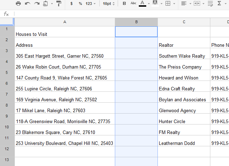Click the 'Edna Craft Realty' cell
The width and height of the screenshot is (229, 166).
click(184, 86)
